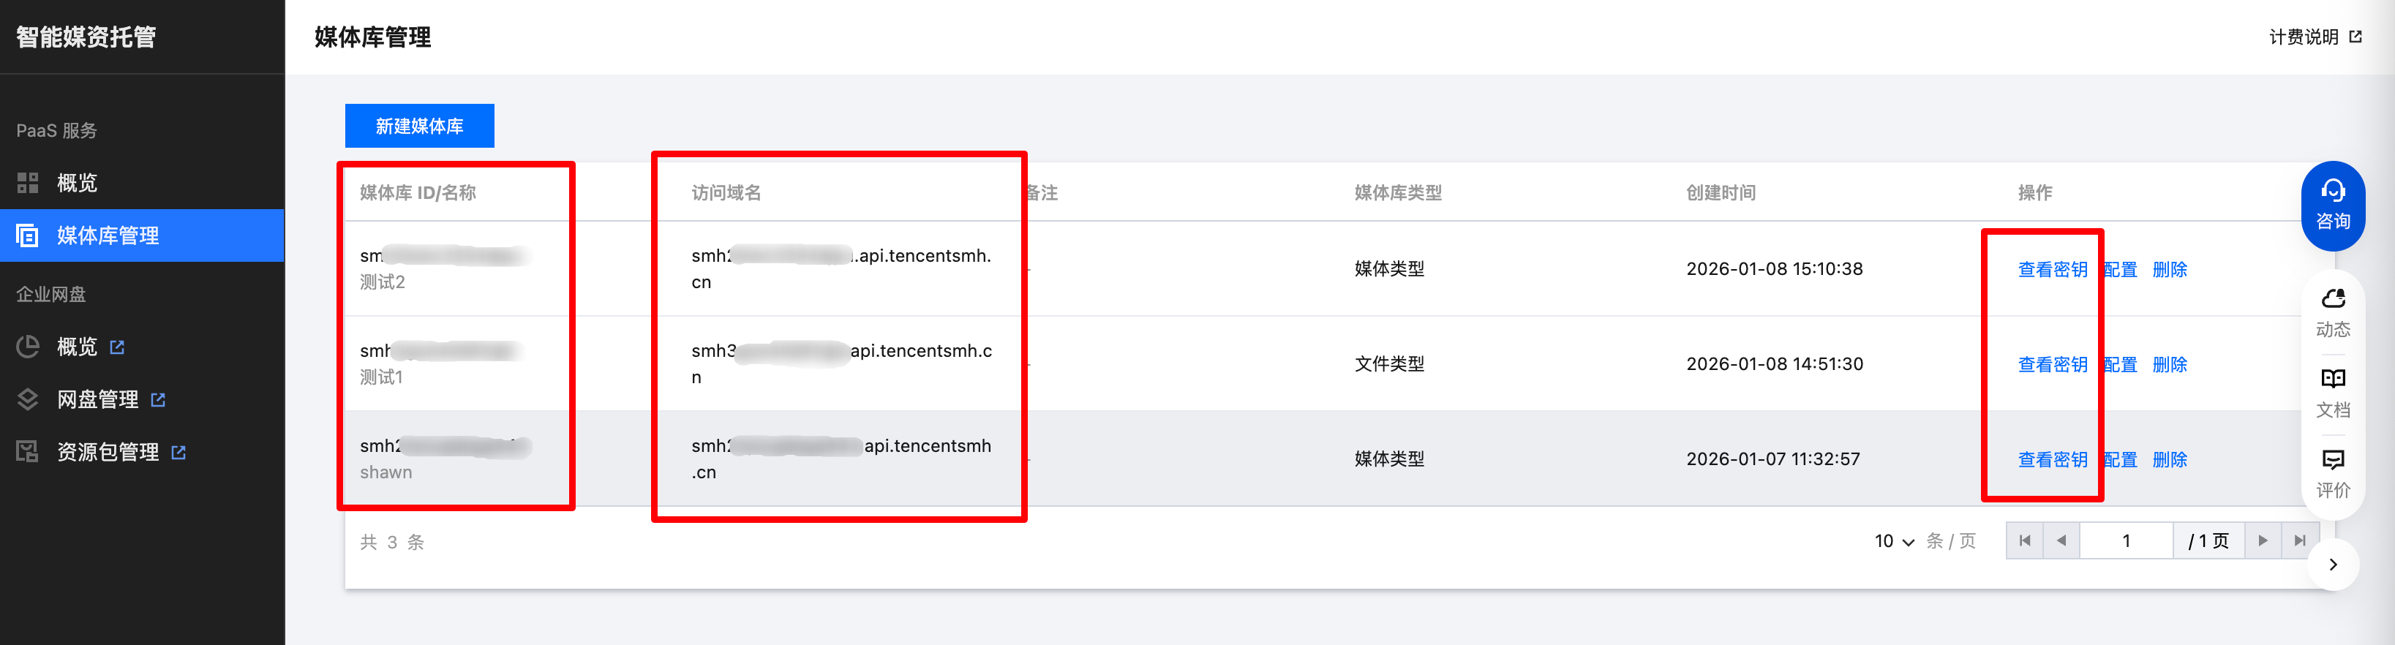Click the external-link icon beside enterprise 概览
The image size is (2395, 645).
pyautogui.click(x=117, y=347)
